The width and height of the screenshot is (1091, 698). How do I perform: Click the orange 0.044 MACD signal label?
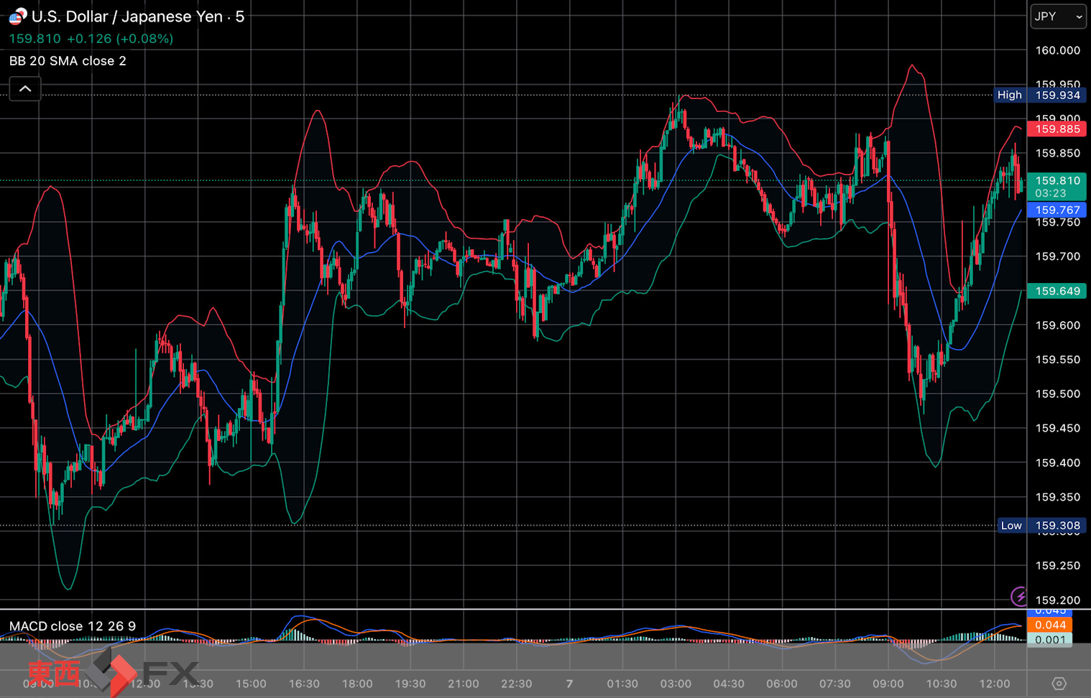click(1049, 625)
